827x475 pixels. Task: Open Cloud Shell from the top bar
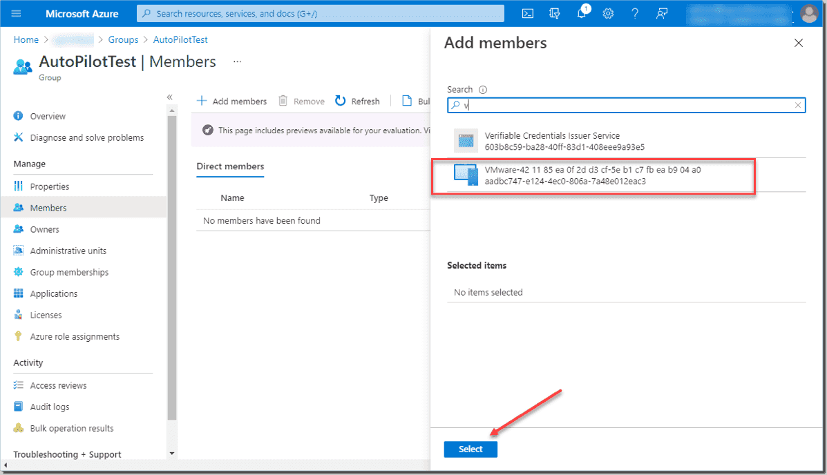click(527, 14)
